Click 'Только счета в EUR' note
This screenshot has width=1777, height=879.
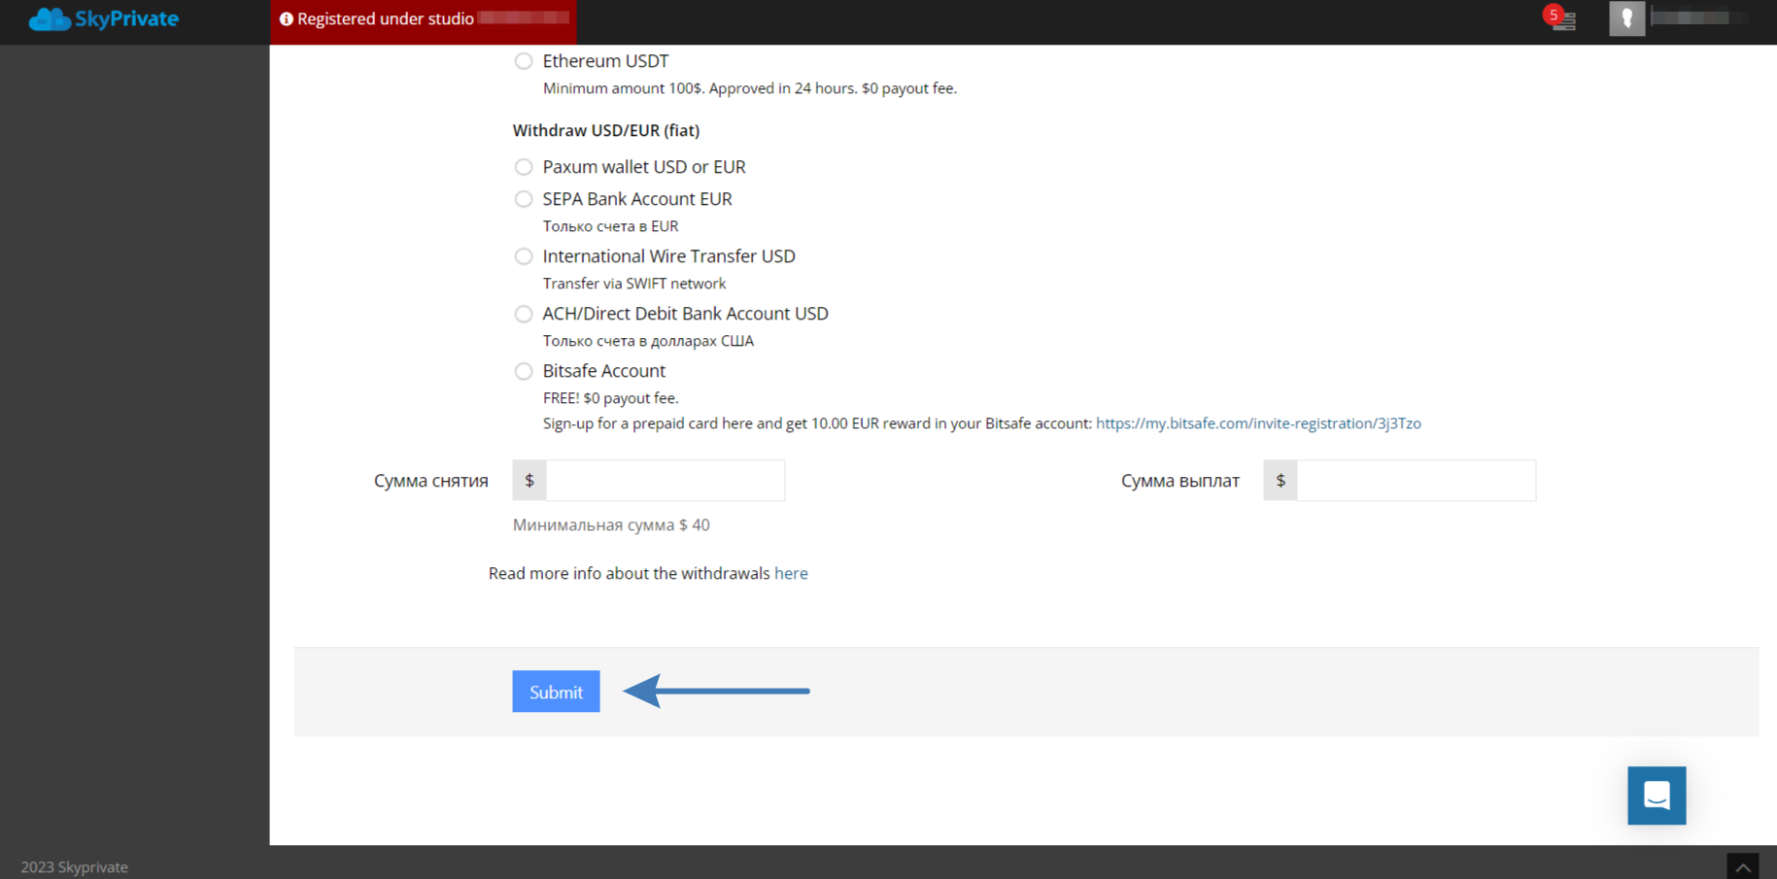[x=611, y=226]
